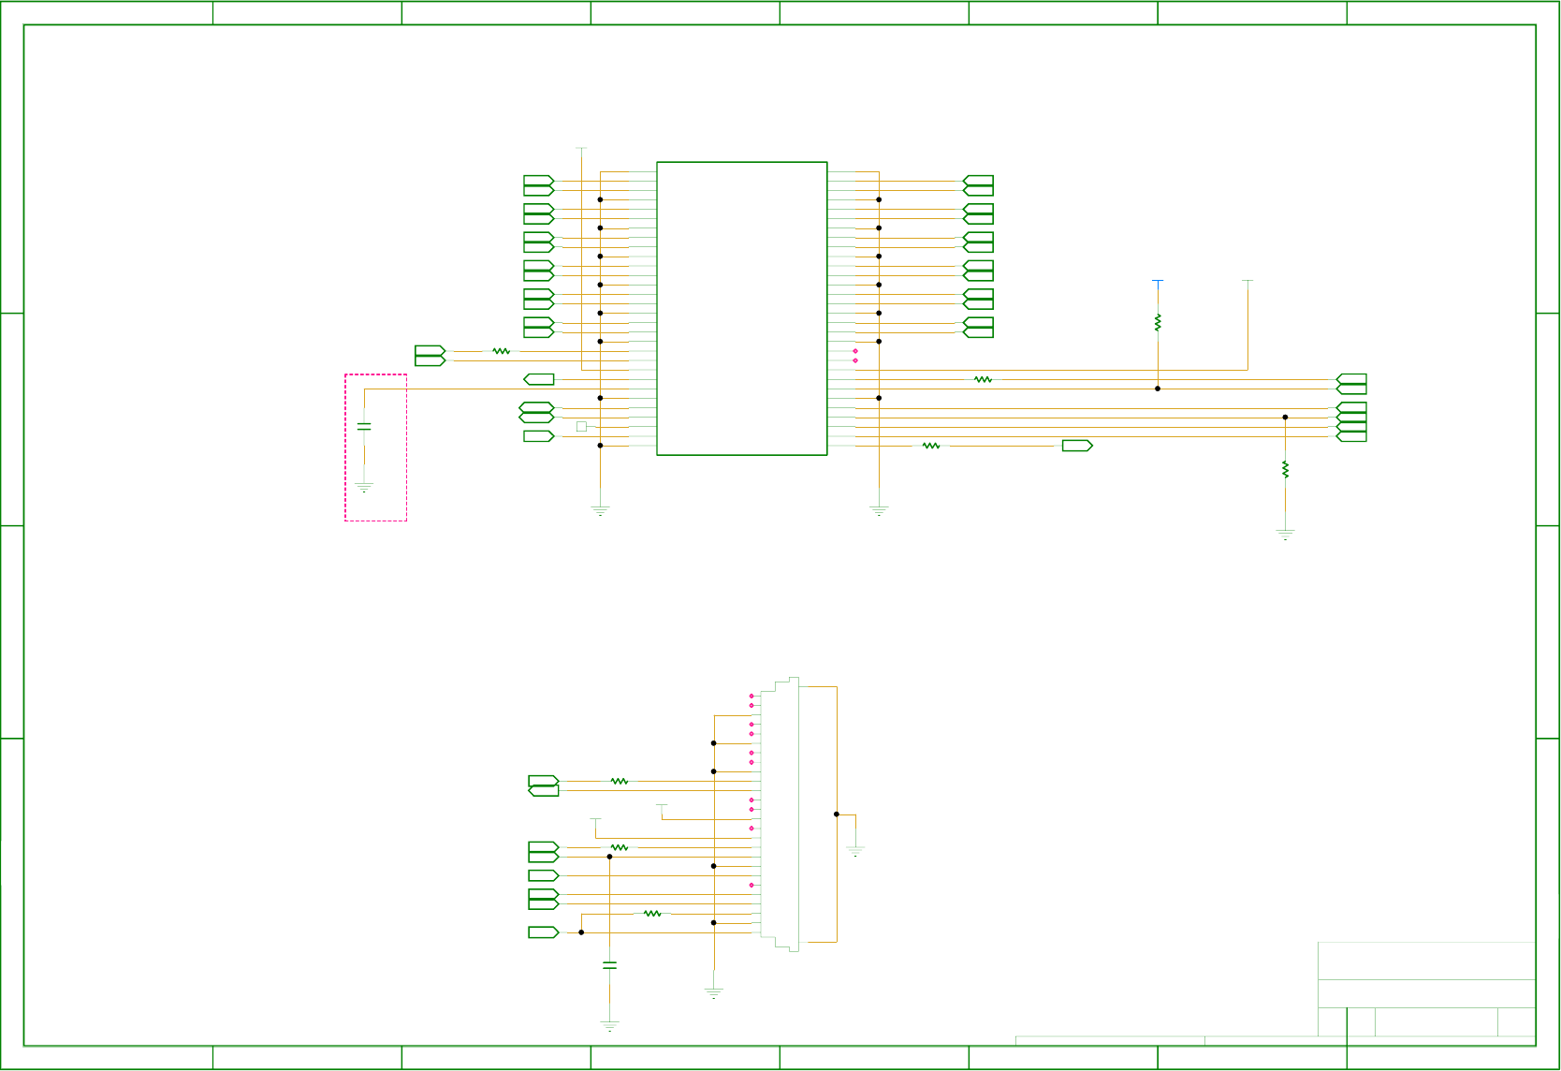
Task: Select upper no-connect marker on IC's right side
Action: [855, 351]
